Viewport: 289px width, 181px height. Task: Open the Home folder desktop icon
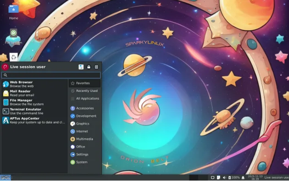click(13, 12)
